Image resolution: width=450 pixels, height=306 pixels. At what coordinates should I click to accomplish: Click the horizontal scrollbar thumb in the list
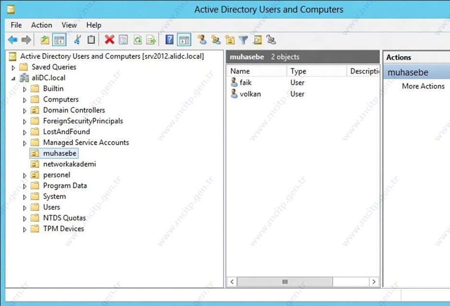click(284, 282)
